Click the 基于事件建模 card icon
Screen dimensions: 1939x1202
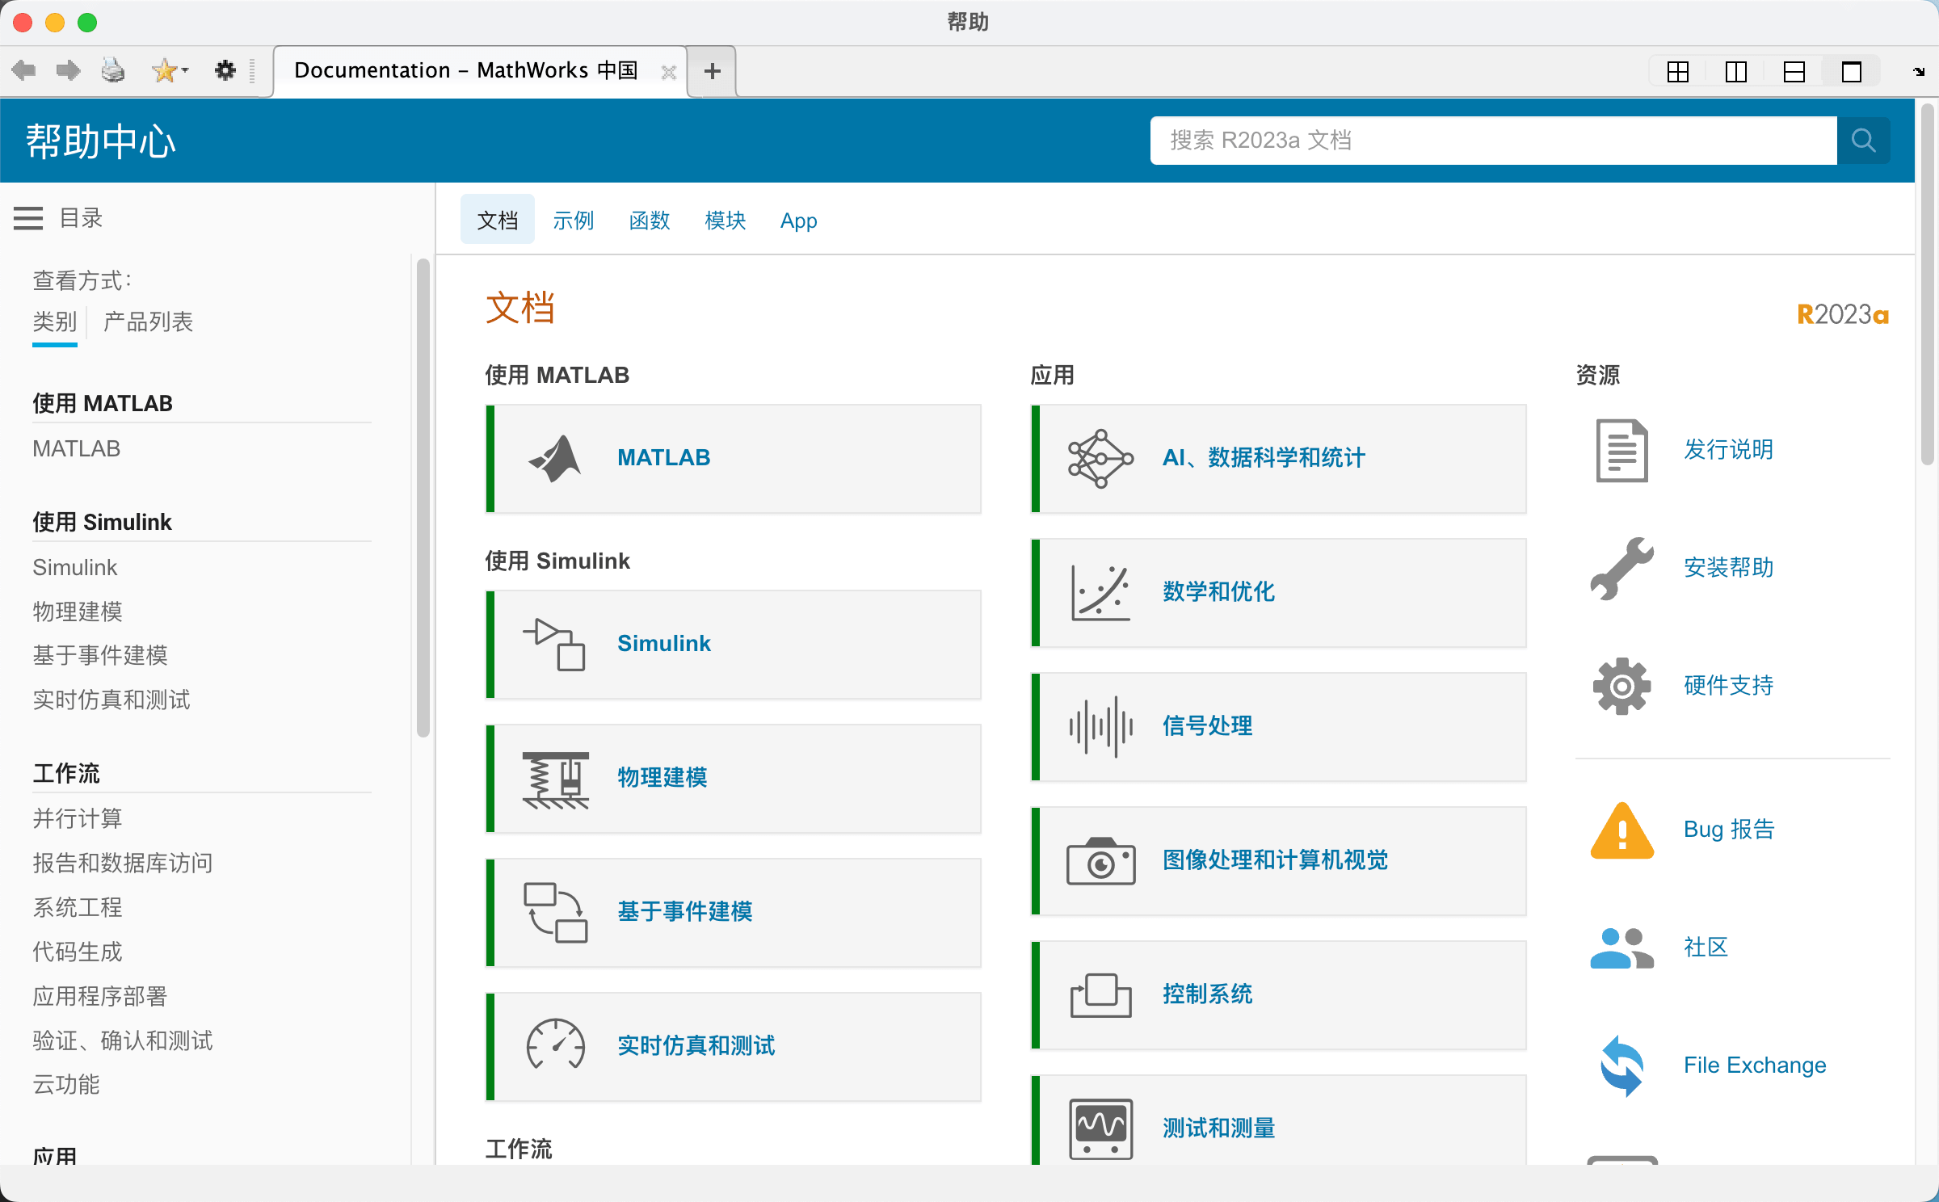[556, 913]
